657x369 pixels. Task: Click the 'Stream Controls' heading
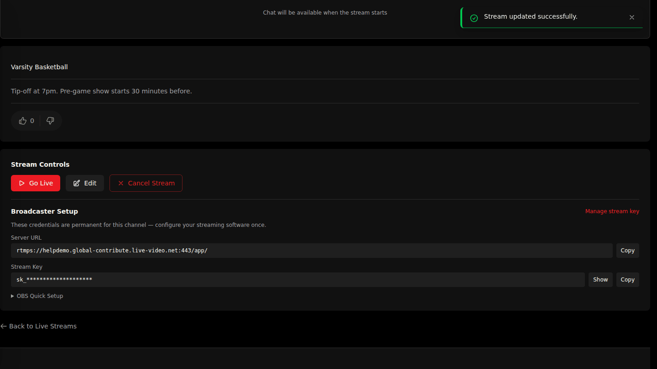[x=40, y=164]
